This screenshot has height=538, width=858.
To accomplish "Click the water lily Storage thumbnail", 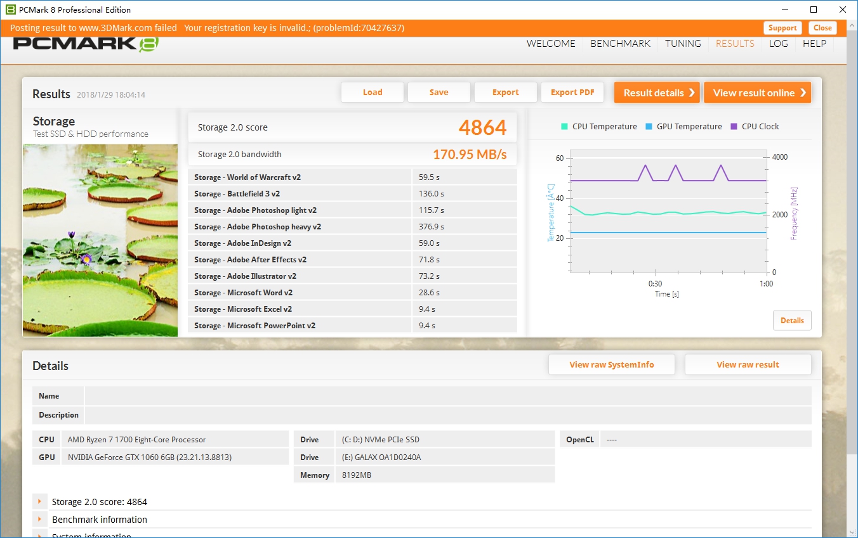I will [x=100, y=240].
